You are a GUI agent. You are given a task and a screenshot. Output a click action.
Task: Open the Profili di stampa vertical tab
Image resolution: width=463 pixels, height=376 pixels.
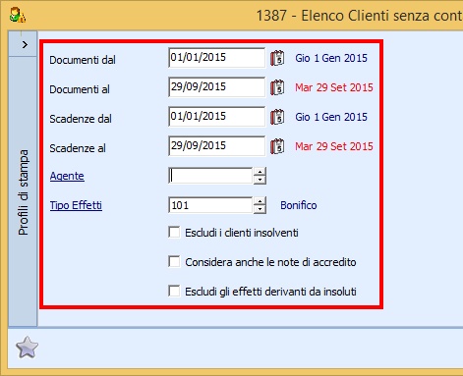(x=23, y=192)
